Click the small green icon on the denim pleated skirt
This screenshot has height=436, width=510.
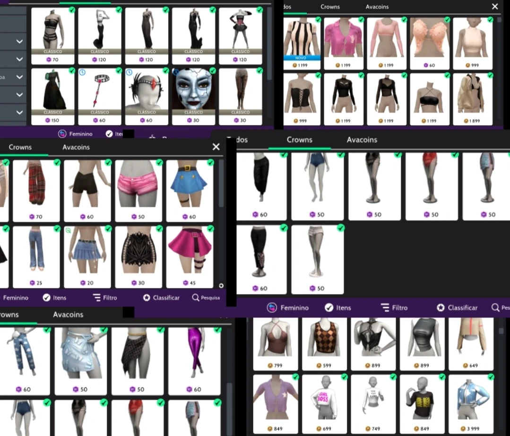point(68,231)
